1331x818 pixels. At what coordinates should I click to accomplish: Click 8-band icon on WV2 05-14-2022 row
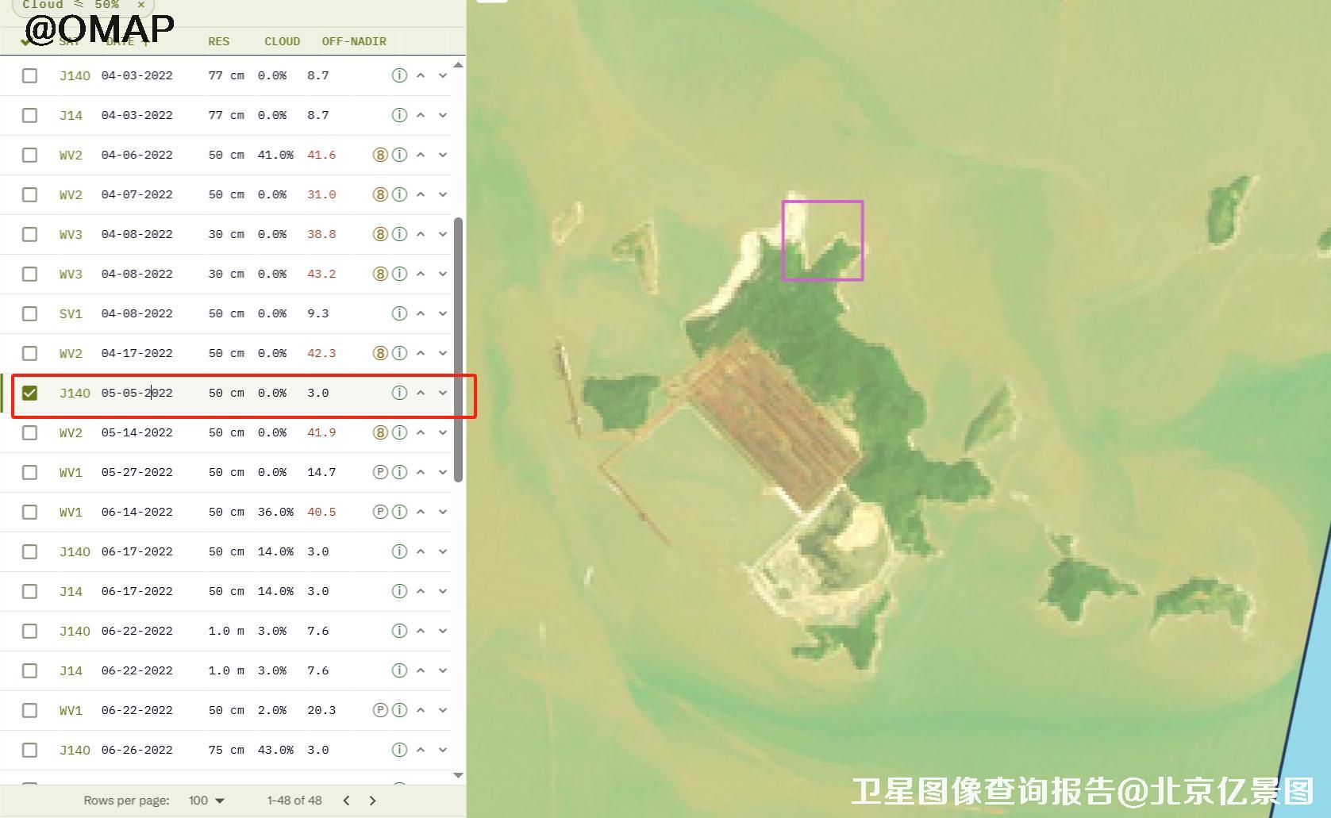click(380, 432)
